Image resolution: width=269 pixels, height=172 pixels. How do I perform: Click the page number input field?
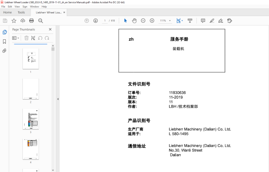[104, 21]
